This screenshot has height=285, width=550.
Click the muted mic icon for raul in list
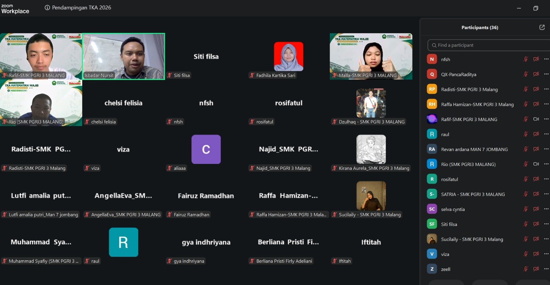point(526,134)
